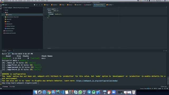Open the Refactor menu

click(x=29, y=1)
